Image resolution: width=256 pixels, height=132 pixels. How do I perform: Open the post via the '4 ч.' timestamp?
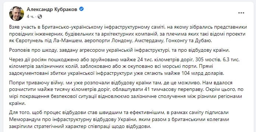point(31,16)
